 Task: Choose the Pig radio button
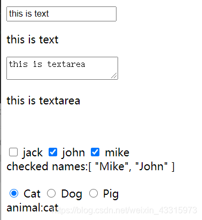[x=94, y=193]
